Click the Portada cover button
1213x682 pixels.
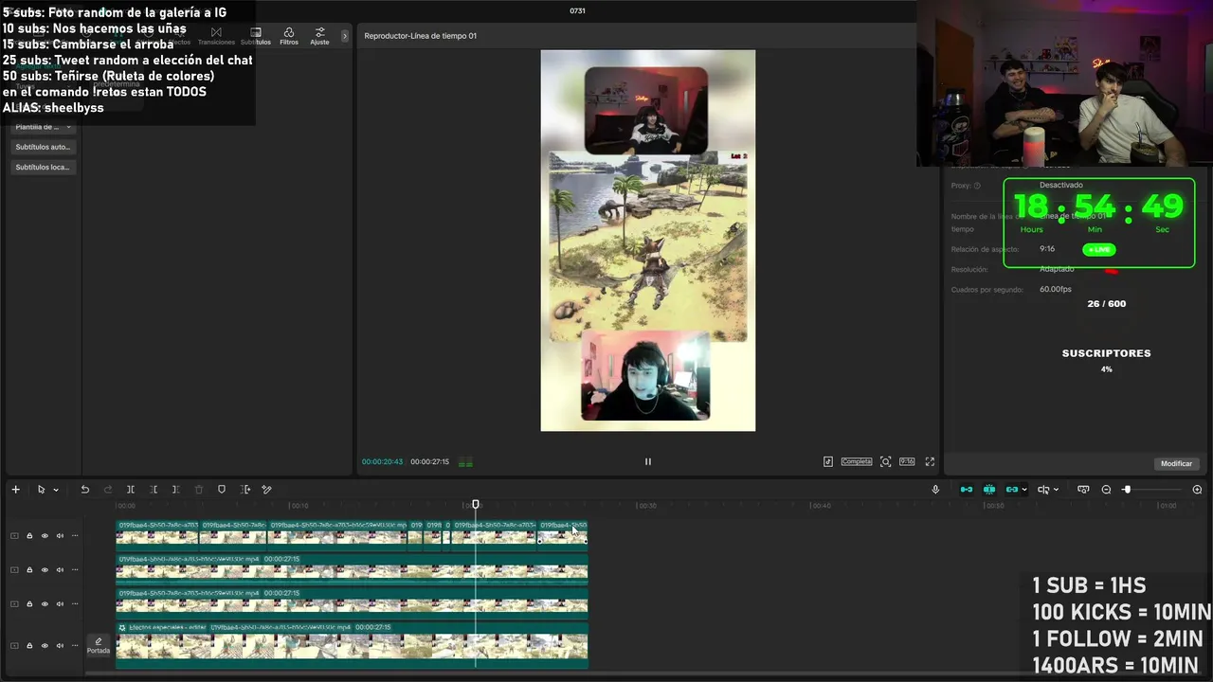click(x=99, y=646)
